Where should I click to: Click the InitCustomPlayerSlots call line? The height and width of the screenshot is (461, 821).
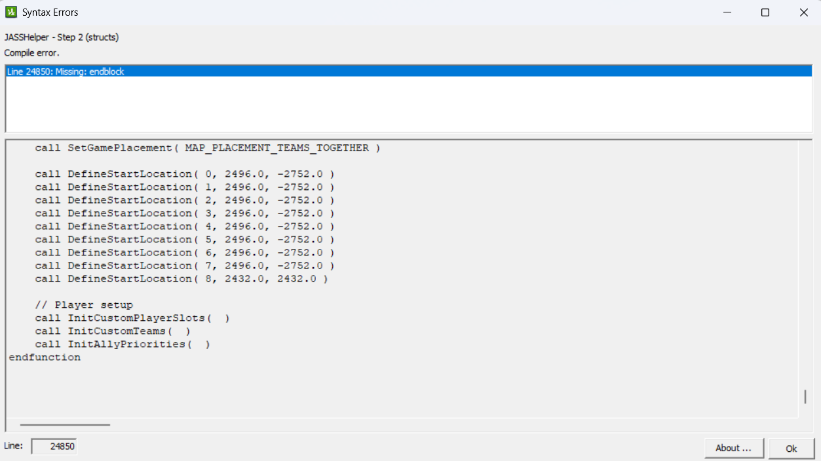[x=132, y=318]
